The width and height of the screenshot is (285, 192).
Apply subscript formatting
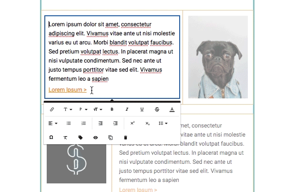[147, 124]
